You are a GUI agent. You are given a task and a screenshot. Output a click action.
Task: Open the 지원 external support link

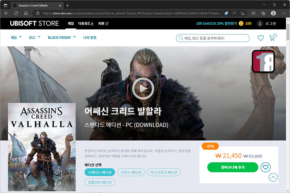point(103,23)
